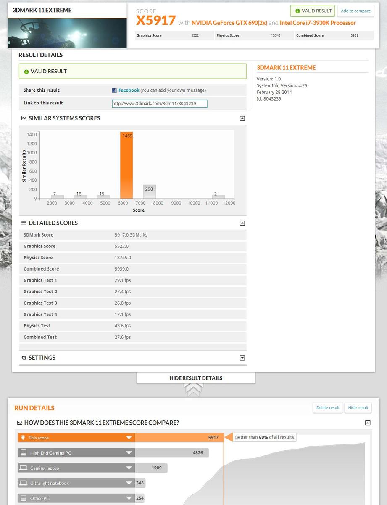Viewport: 387px width, 505px height.
Task: Click the grey 1909 comparison bar
Action: click(x=151, y=468)
